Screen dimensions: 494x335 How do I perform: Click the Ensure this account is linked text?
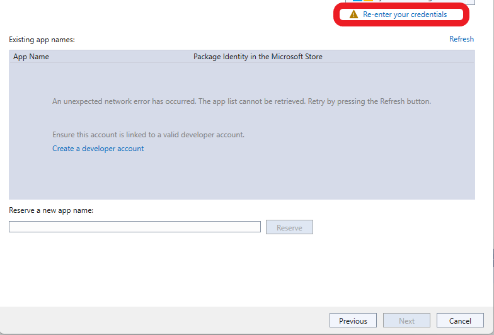(148, 135)
